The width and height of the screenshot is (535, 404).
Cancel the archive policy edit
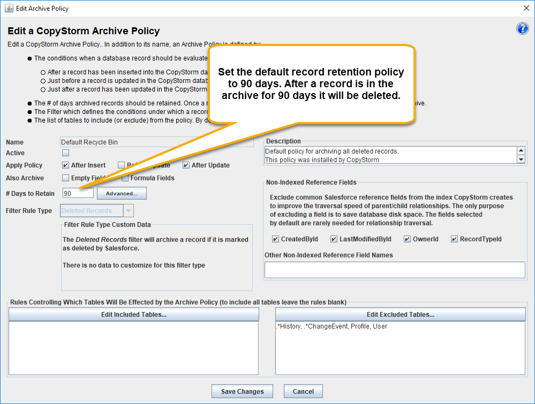(303, 391)
